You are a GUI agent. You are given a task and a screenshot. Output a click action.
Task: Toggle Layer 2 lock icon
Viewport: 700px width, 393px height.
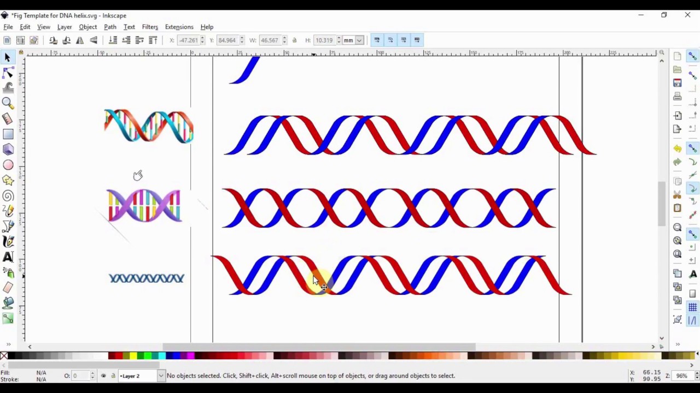coord(113,376)
